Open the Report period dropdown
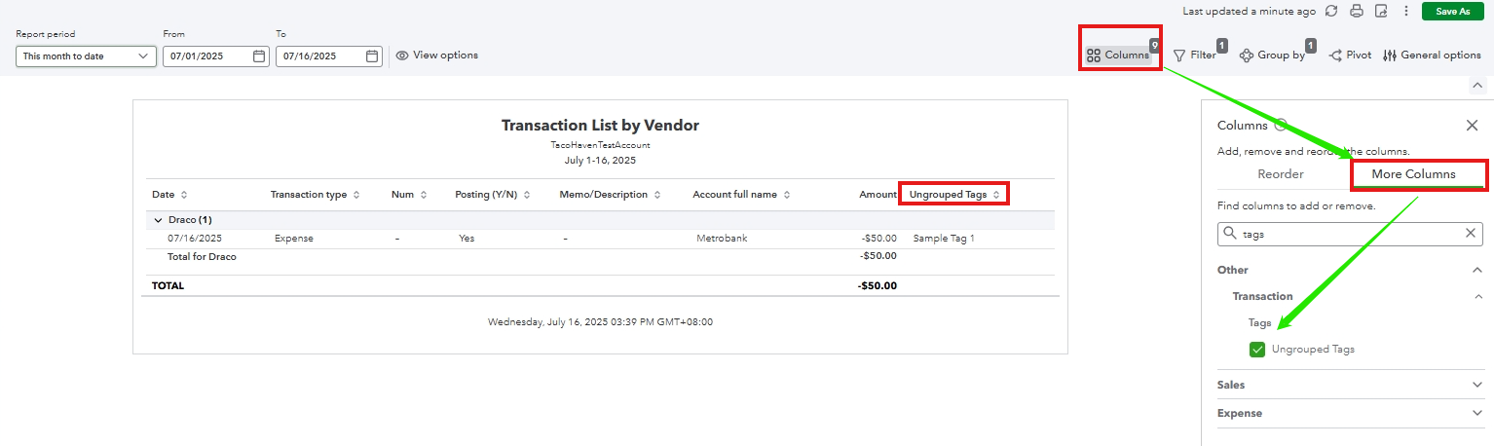The height and width of the screenshot is (446, 1494). [86, 56]
